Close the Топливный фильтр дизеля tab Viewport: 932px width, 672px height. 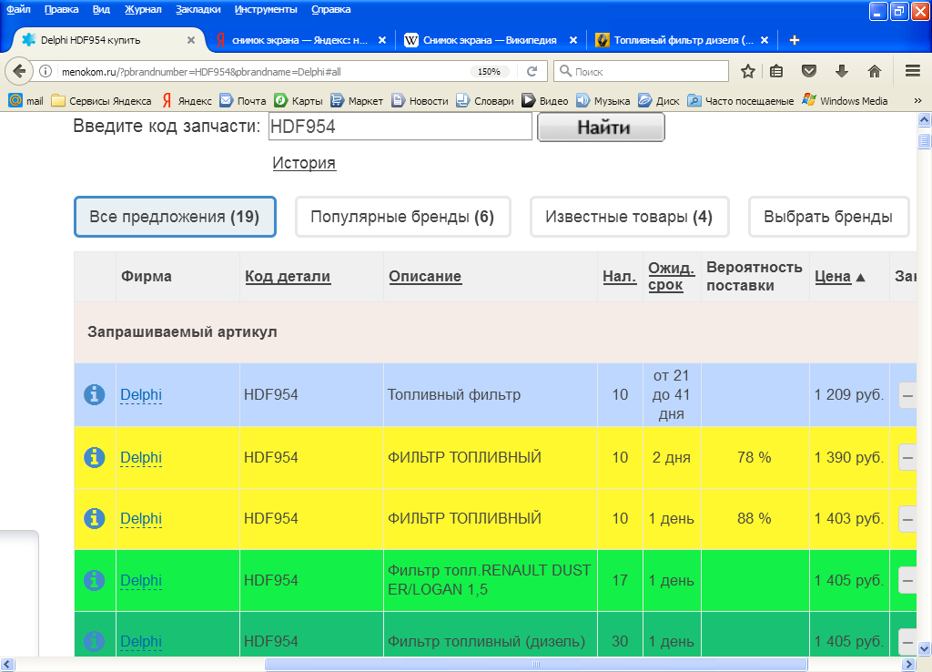pos(765,40)
